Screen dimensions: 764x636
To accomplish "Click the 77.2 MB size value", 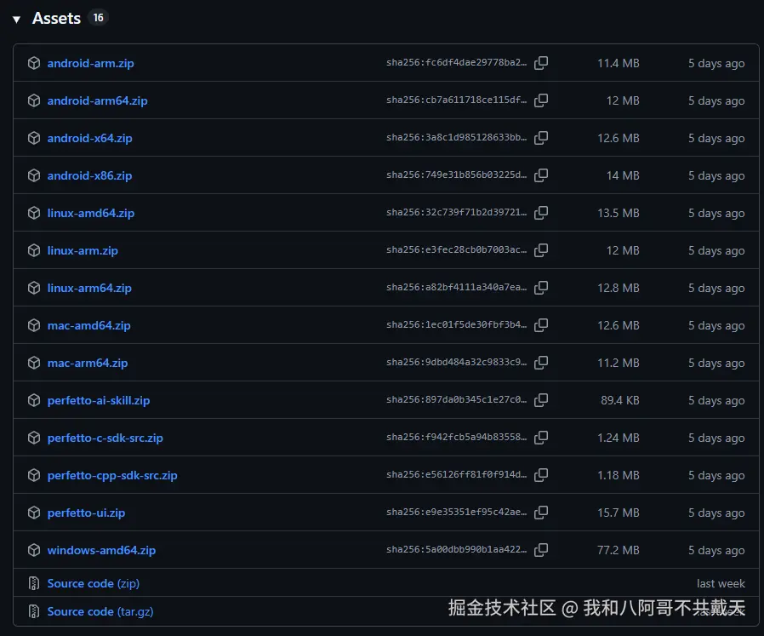I will pos(619,550).
